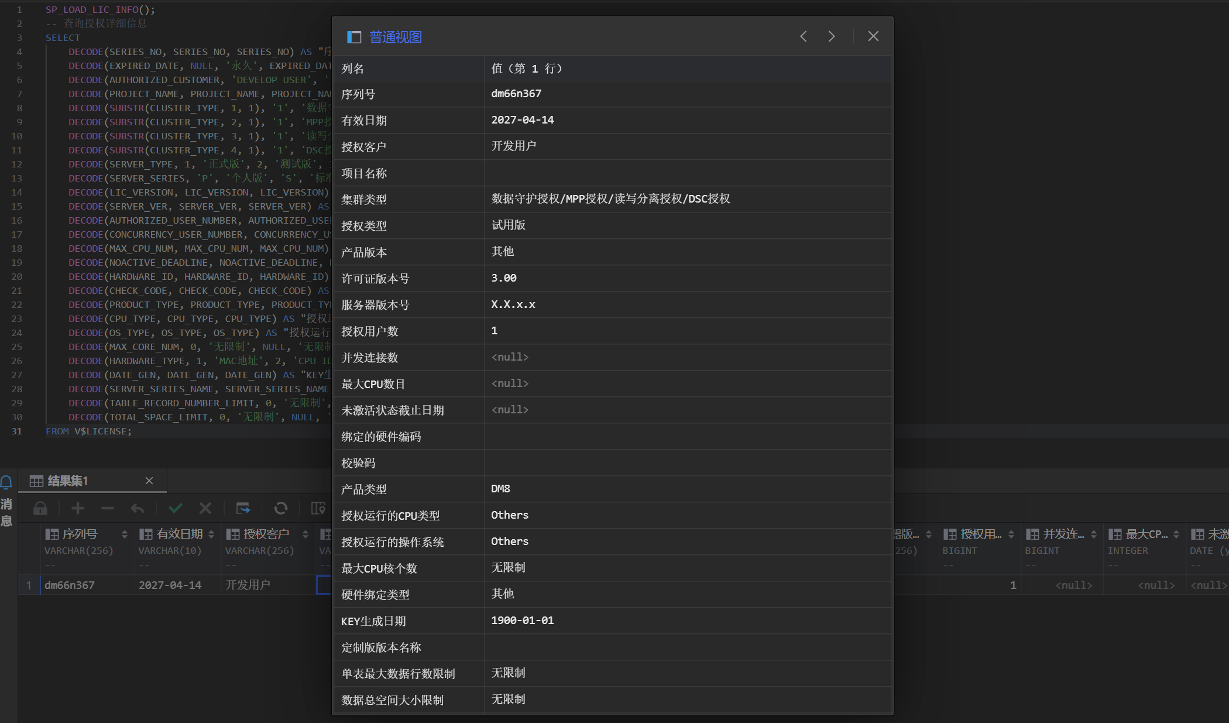Add a new row with the plus icon

tap(78, 508)
